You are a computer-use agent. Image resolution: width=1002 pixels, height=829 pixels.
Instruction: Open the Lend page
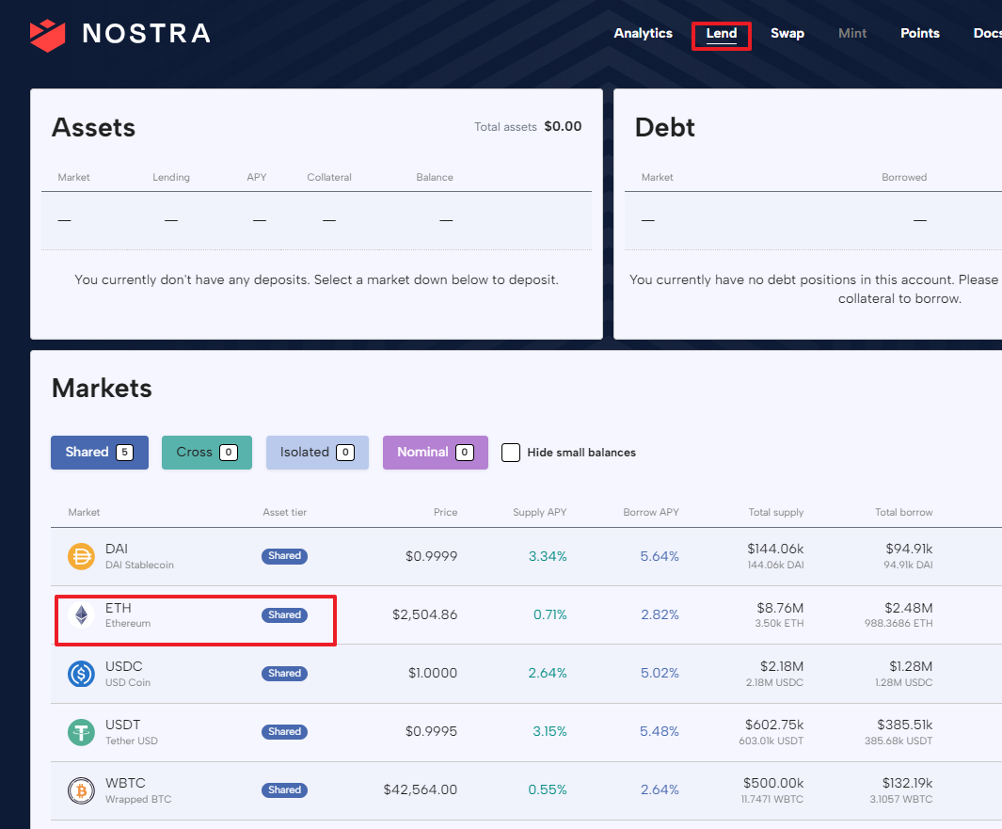(722, 33)
